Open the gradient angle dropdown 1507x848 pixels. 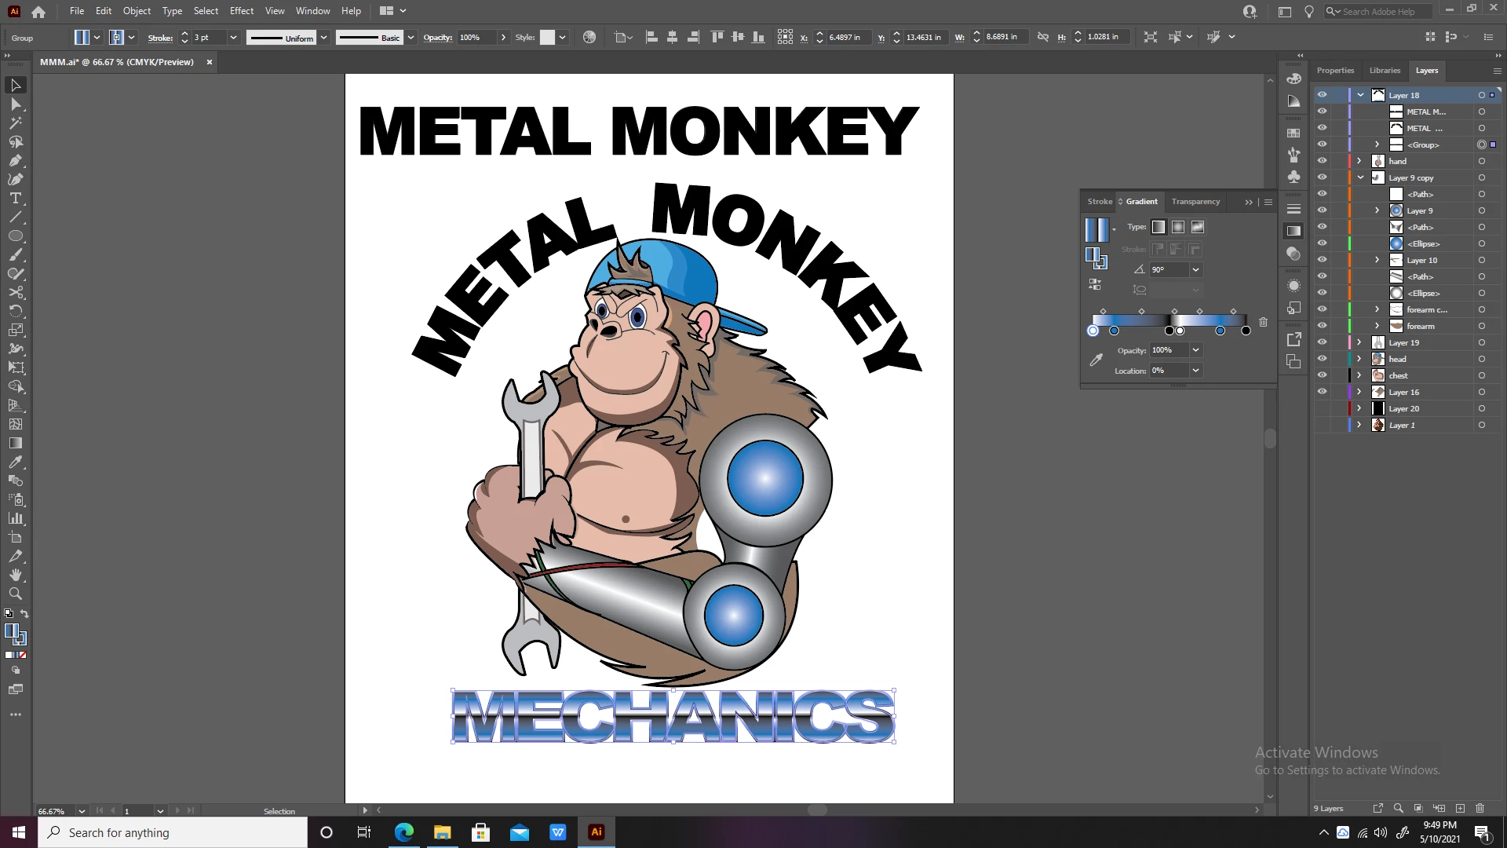tap(1195, 269)
